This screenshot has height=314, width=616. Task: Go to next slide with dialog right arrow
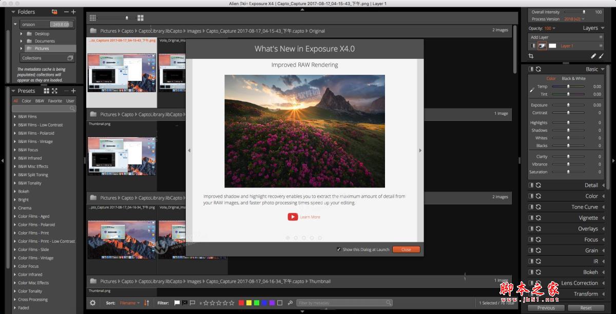(420, 150)
